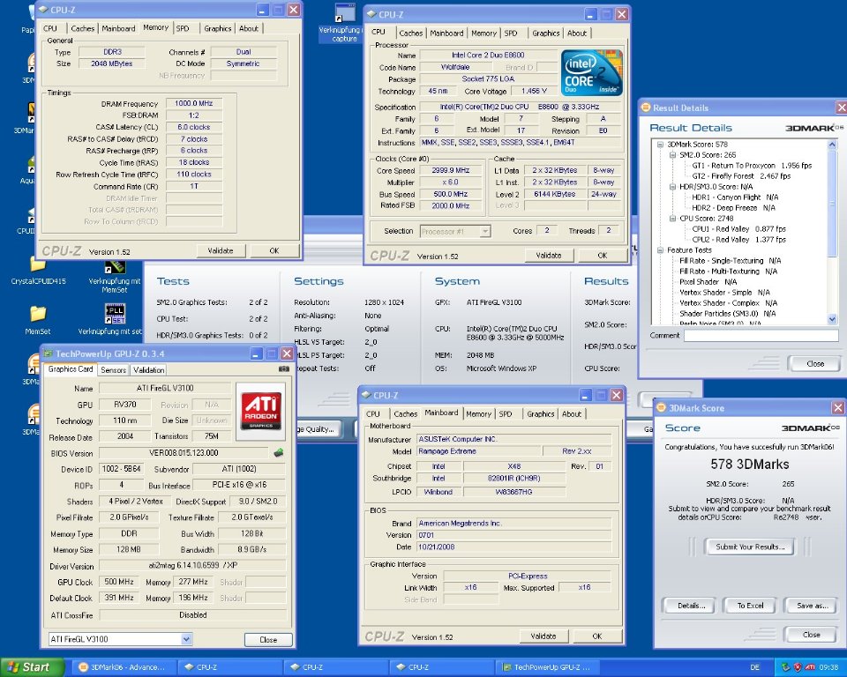This screenshot has height=677, width=847.
Task: Open Graphics tab in processor CPU-Z window
Action: [x=545, y=33]
